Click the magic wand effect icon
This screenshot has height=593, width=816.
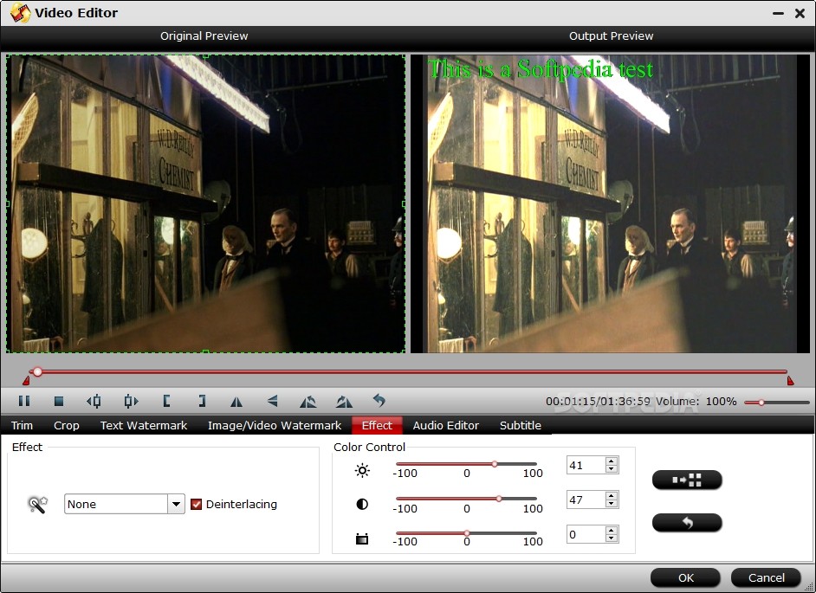tap(37, 505)
